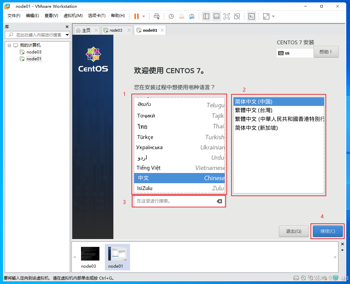
Task: Collapse the 我的计算机 tree node
Action: point(10,45)
